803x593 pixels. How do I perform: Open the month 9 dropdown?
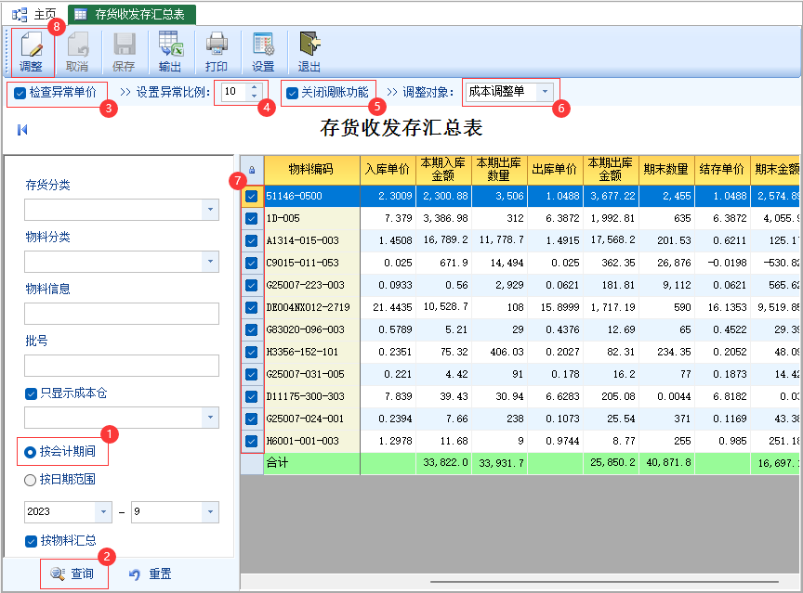210,511
